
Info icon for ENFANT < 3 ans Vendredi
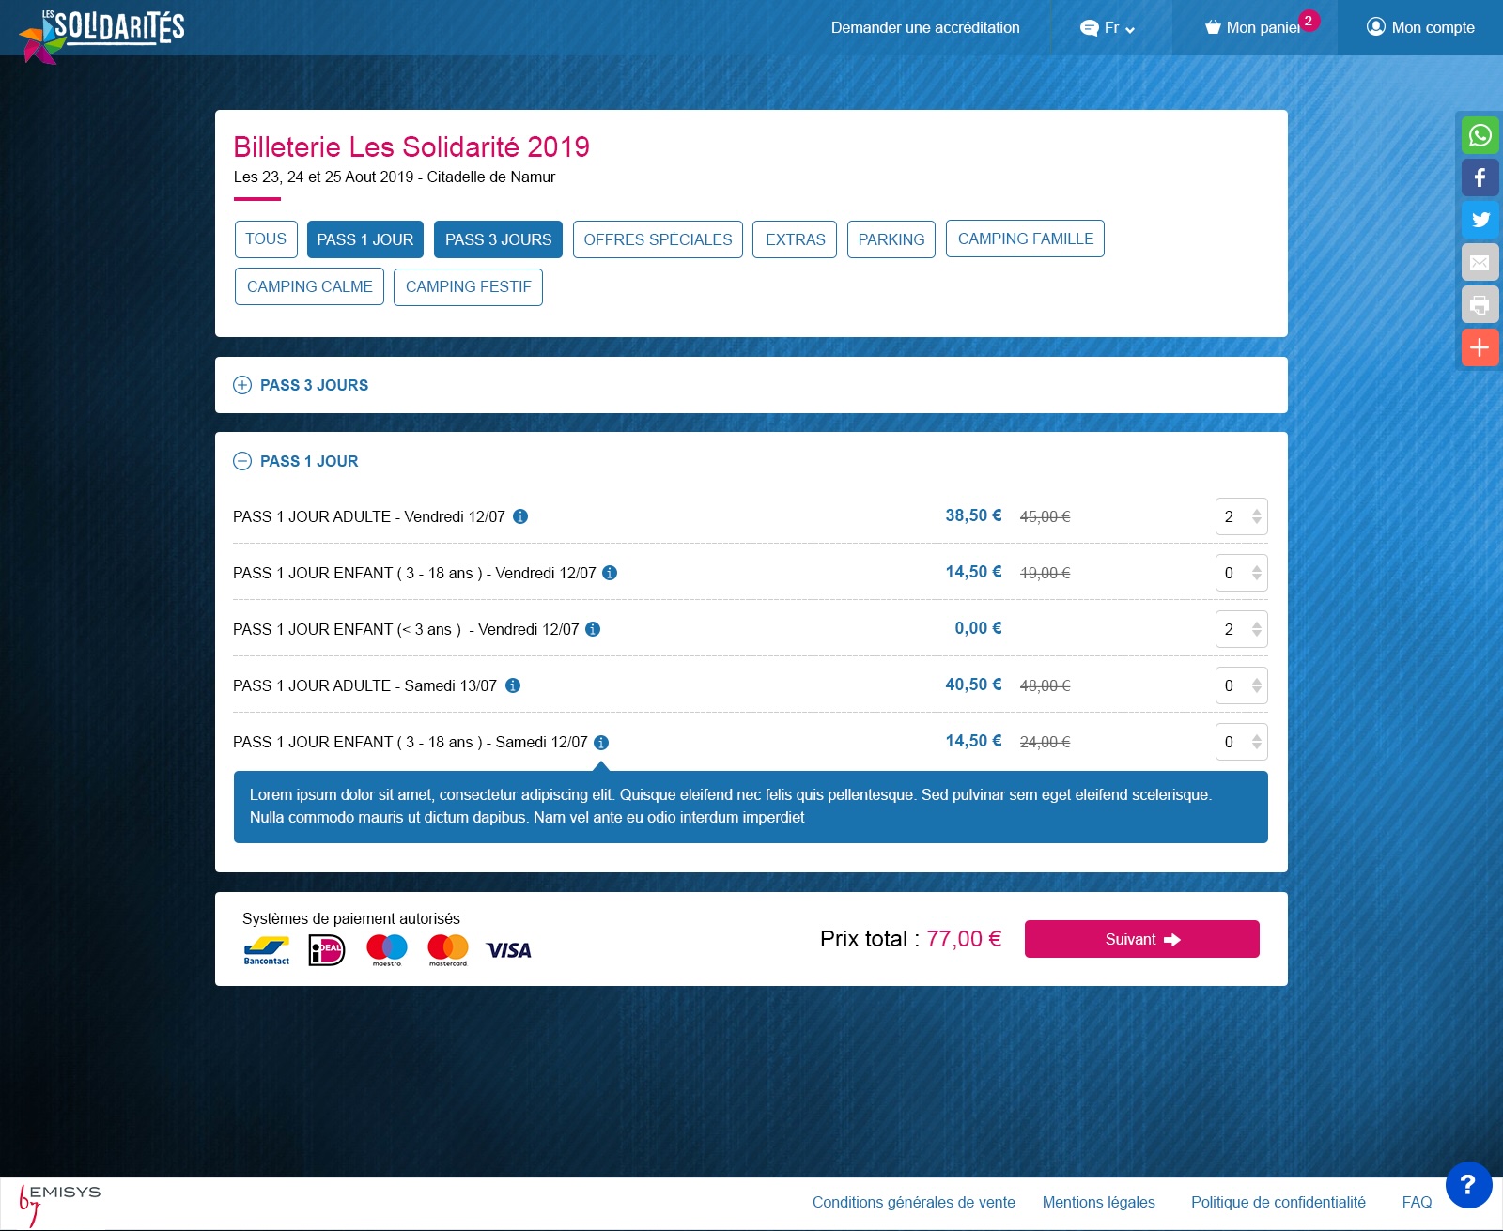click(x=593, y=629)
